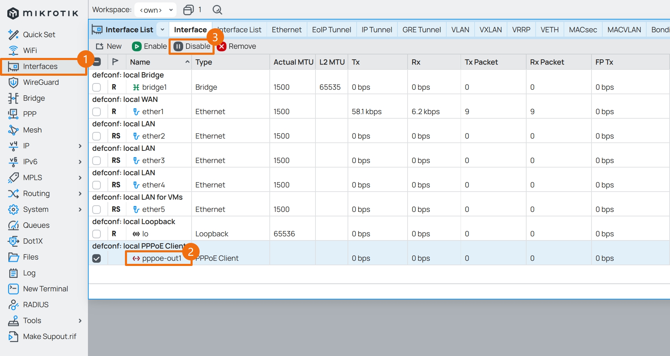This screenshot has height=356, width=670.
Task: Expand the IP submenu arrow
Action: [x=80, y=146]
